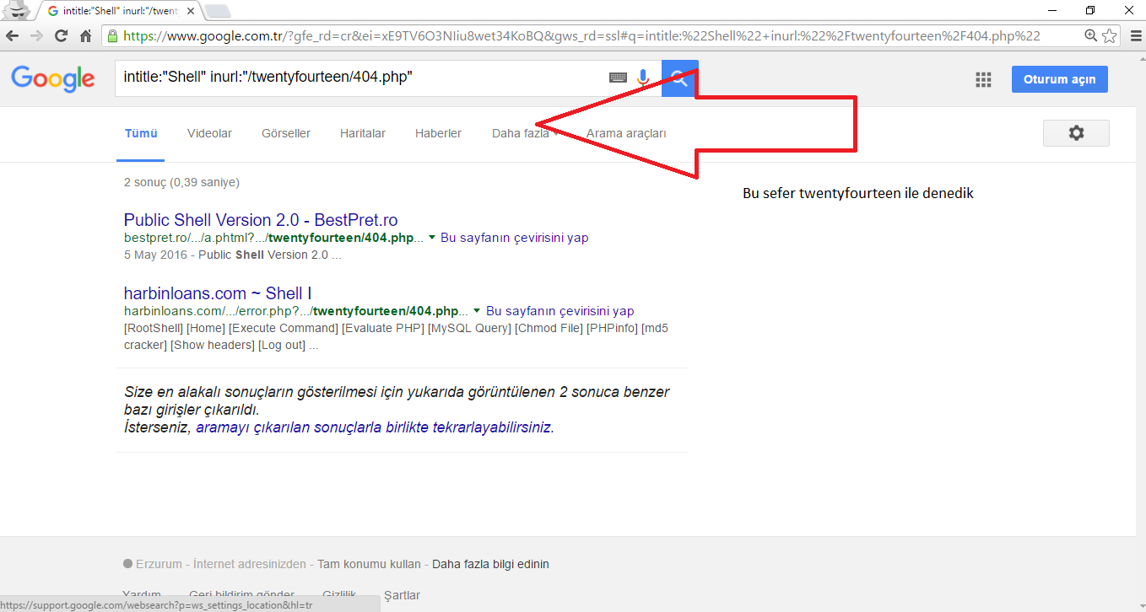Image resolution: width=1146 pixels, height=612 pixels.
Task: Switch to the Görseller tab
Action: (286, 133)
